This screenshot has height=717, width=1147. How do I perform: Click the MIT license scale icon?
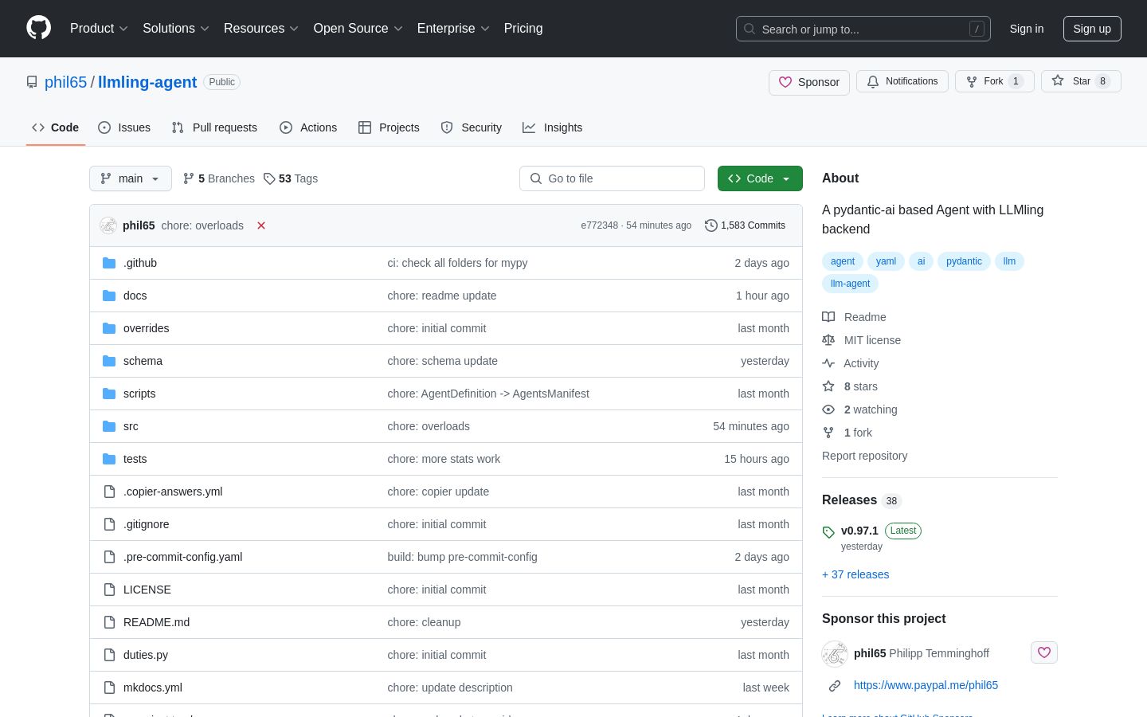coord(828,340)
